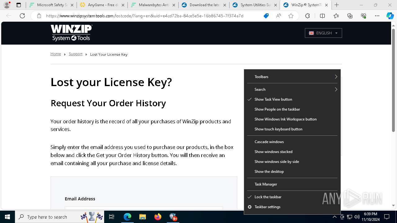The image size is (397, 223).
Task: Open the network tray icon
Action: (x=349, y=217)
